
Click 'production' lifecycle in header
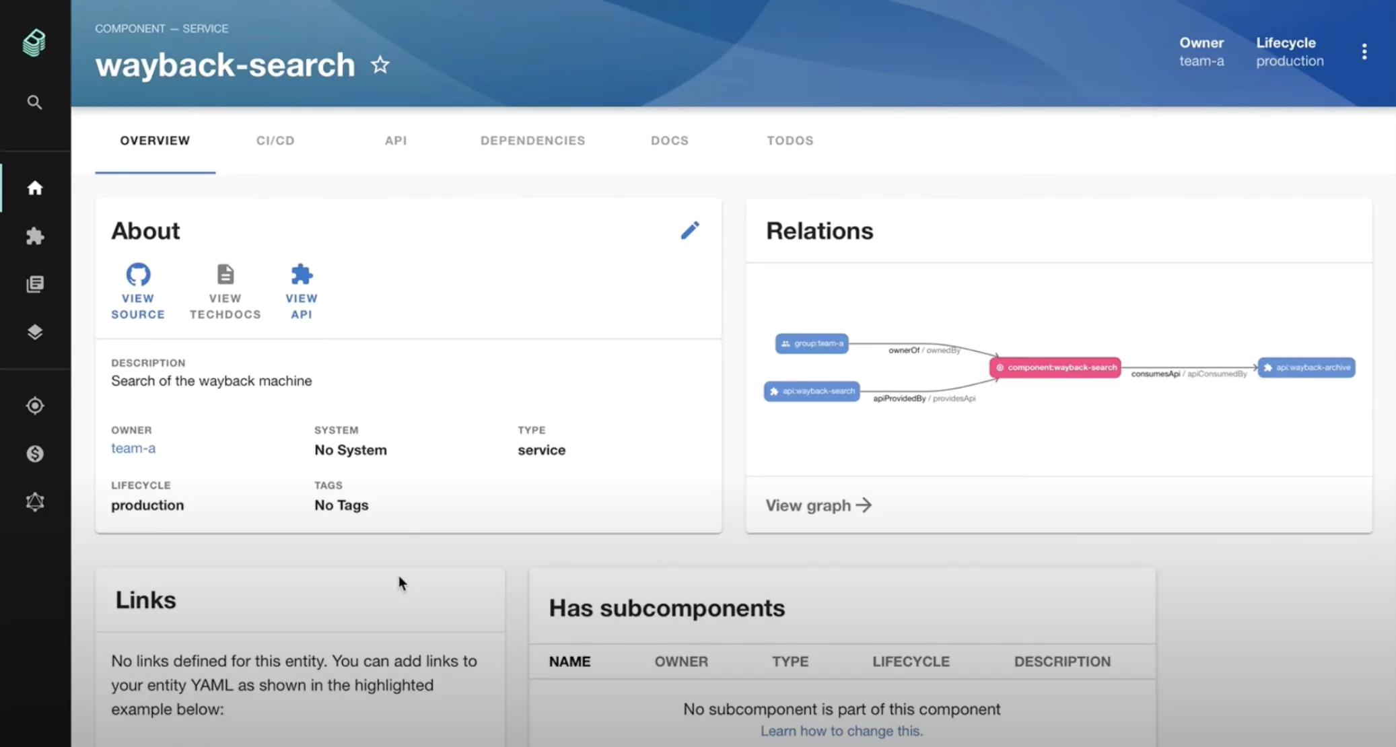click(1290, 61)
